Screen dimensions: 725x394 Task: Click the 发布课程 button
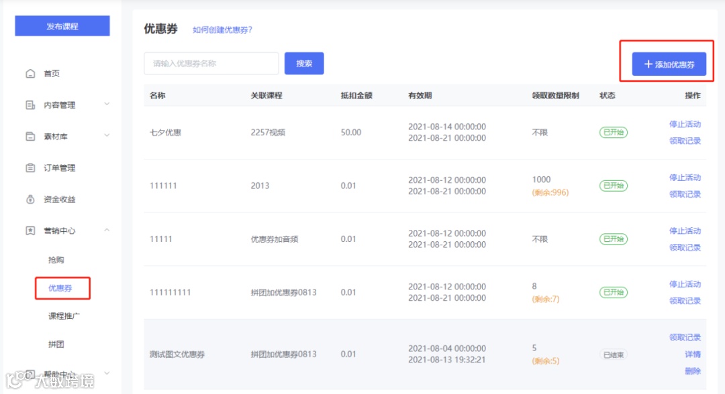[62, 26]
